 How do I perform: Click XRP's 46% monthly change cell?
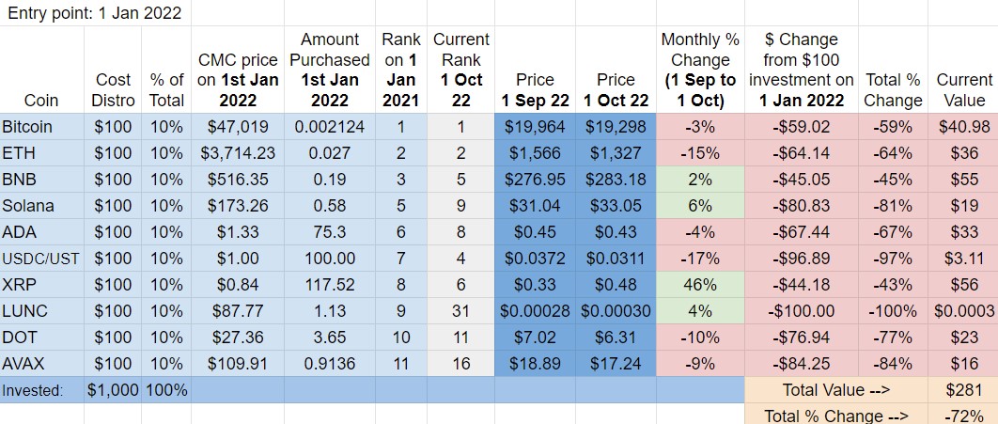point(700,285)
